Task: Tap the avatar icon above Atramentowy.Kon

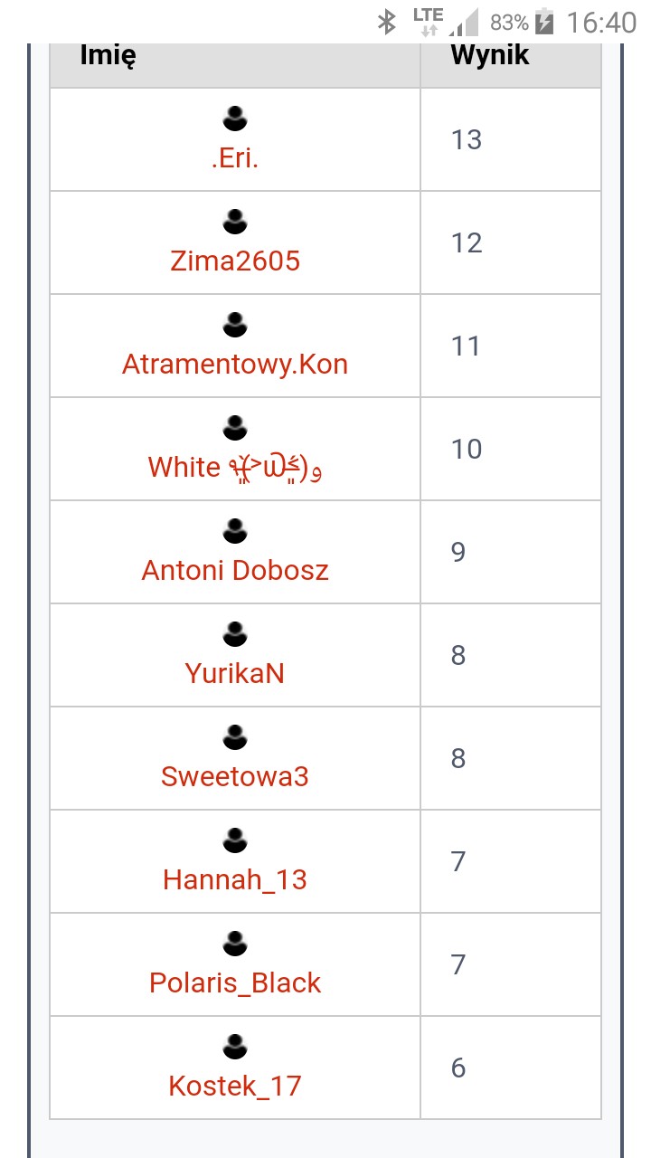Action: point(235,325)
